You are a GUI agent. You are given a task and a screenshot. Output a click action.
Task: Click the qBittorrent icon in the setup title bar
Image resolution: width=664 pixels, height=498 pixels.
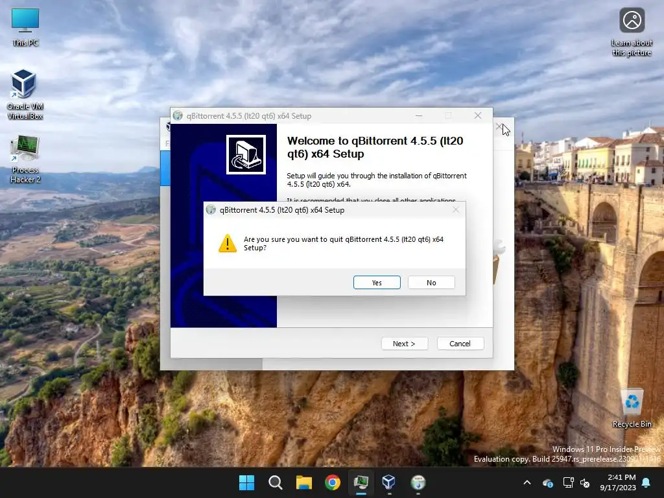click(178, 115)
